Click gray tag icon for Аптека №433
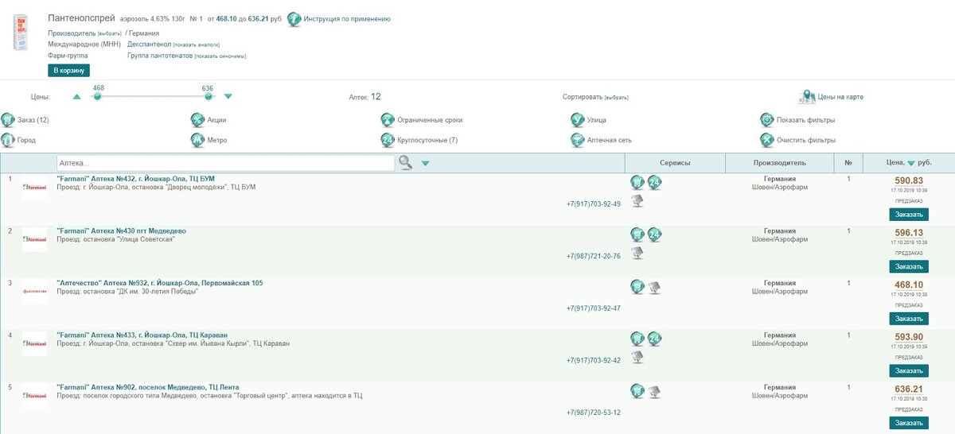Screen dimensions: 955x434 (x=637, y=357)
